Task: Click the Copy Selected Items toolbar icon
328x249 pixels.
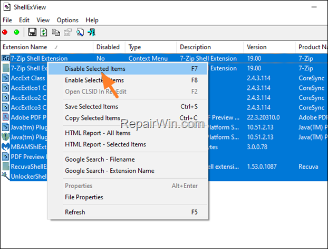Action: coord(56,32)
